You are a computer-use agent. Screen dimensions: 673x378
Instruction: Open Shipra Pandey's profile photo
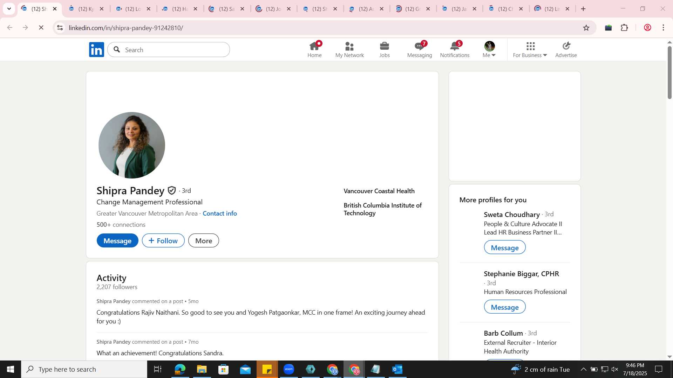coord(132,145)
